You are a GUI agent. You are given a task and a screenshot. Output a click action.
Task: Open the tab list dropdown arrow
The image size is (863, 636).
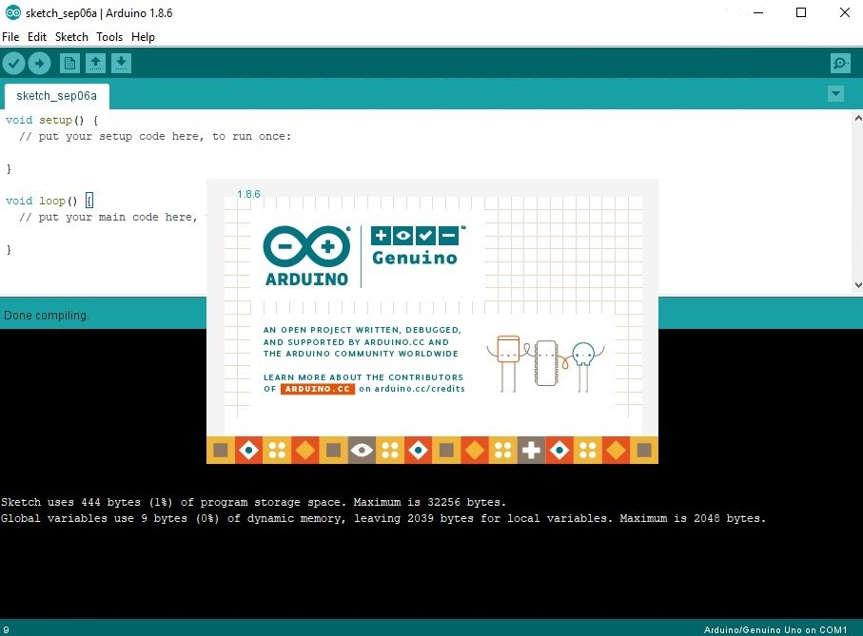pyautogui.click(x=834, y=94)
